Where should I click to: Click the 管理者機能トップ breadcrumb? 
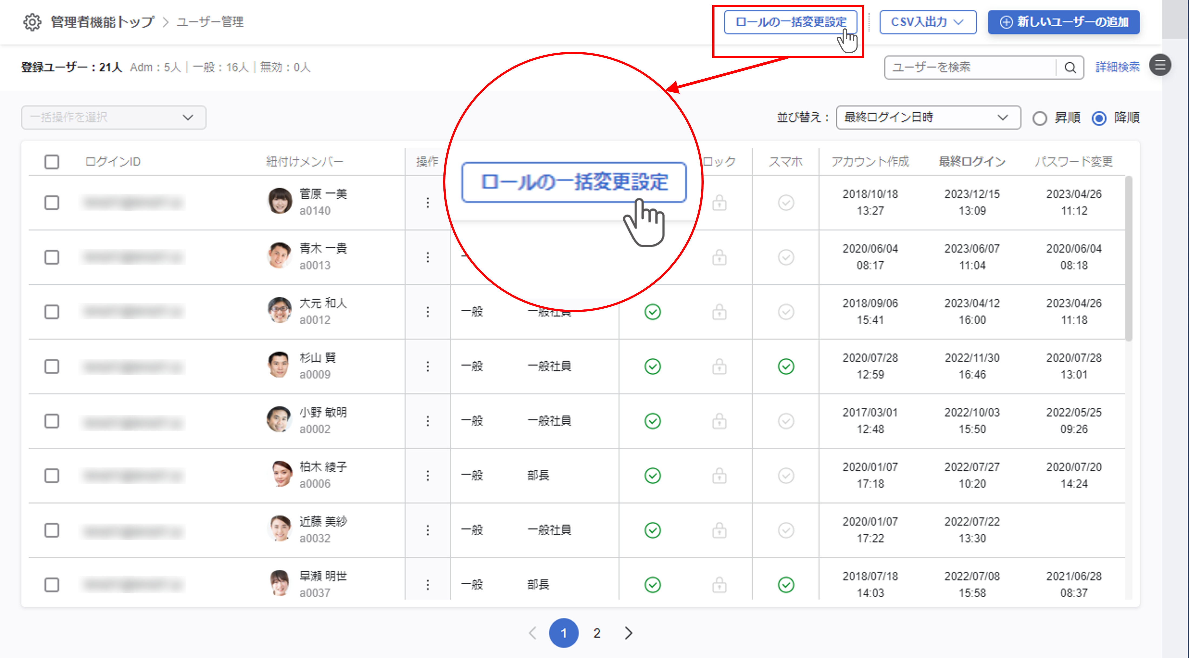point(102,22)
